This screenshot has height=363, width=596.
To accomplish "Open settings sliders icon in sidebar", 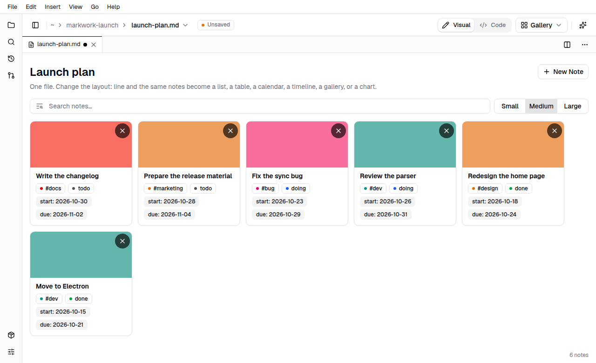I will pos(11,352).
